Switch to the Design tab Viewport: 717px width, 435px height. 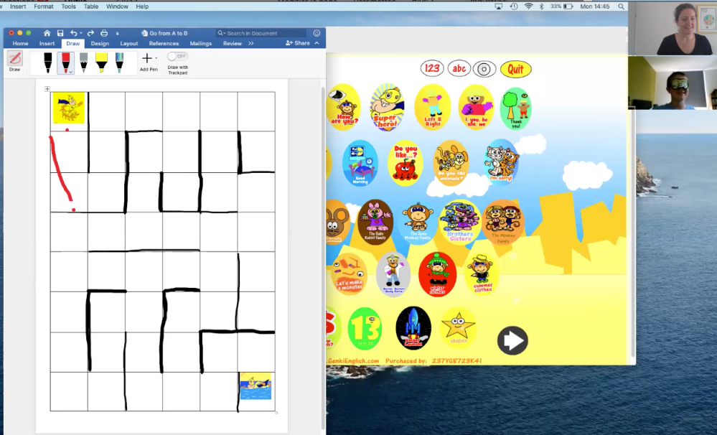click(x=100, y=43)
